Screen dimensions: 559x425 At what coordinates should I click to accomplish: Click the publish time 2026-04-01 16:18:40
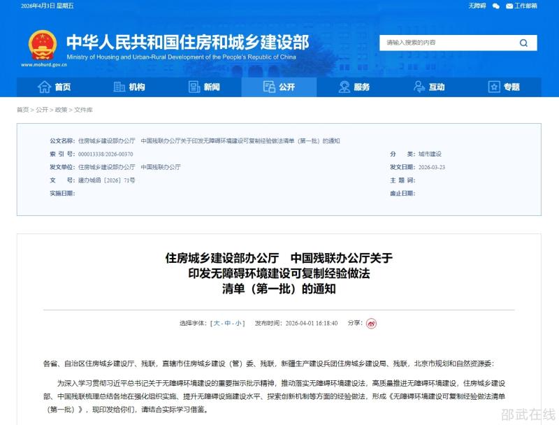click(x=312, y=324)
